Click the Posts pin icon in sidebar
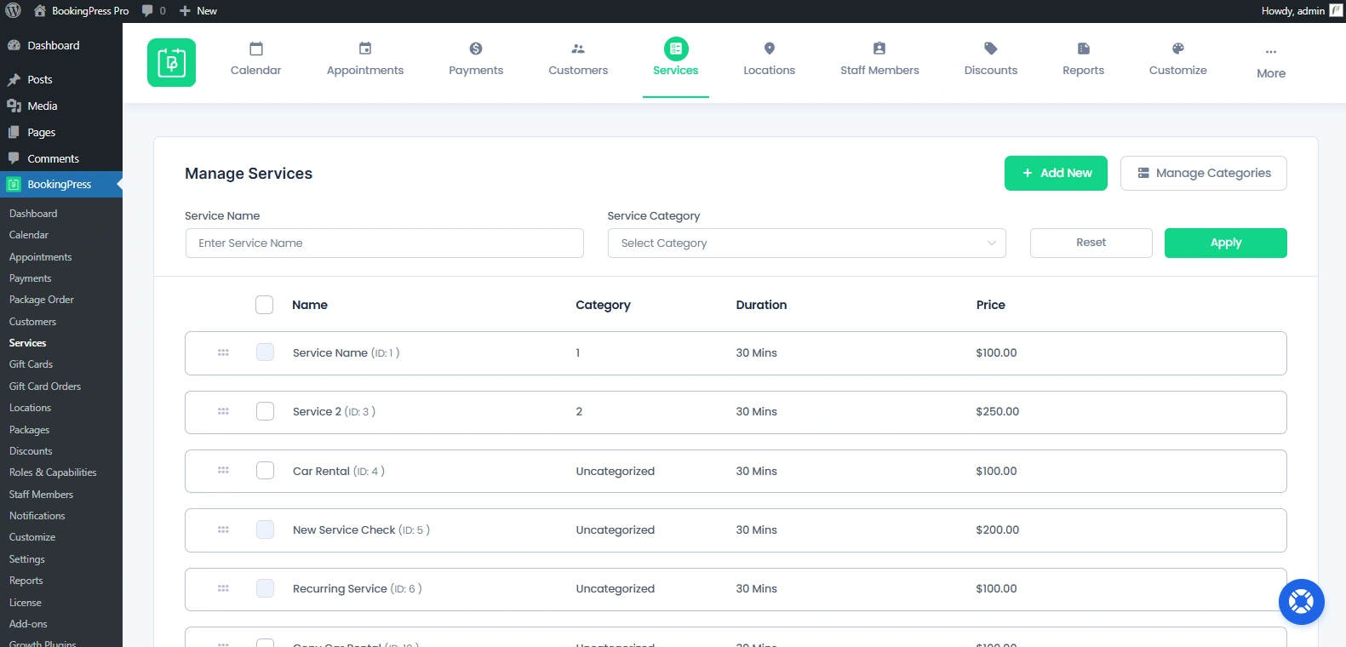 pos(14,79)
